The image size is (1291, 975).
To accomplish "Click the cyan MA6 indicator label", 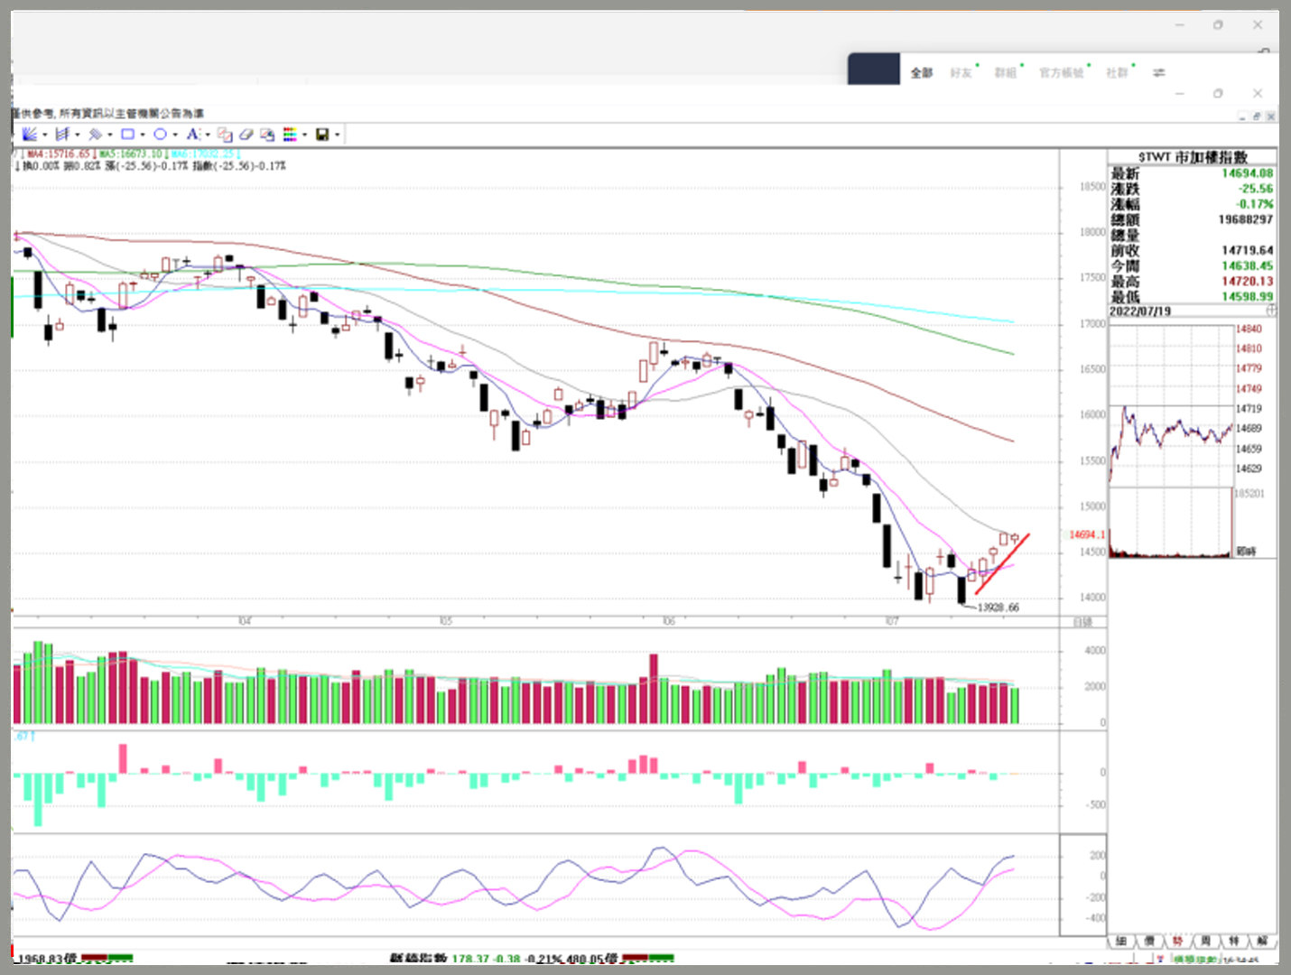I will tap(203, 154).
